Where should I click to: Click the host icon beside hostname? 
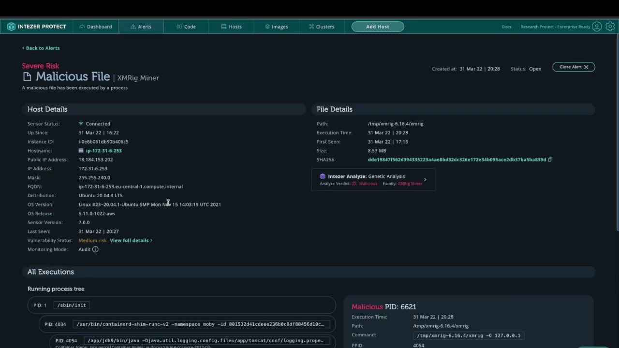click(81, 150)
